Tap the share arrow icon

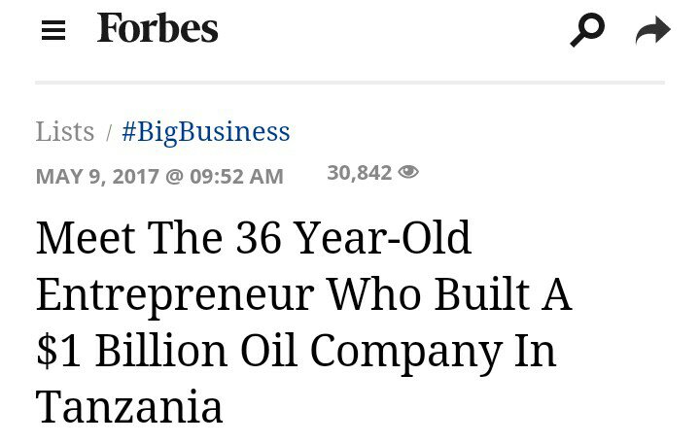pyautogui.click(x=652, y=31)
